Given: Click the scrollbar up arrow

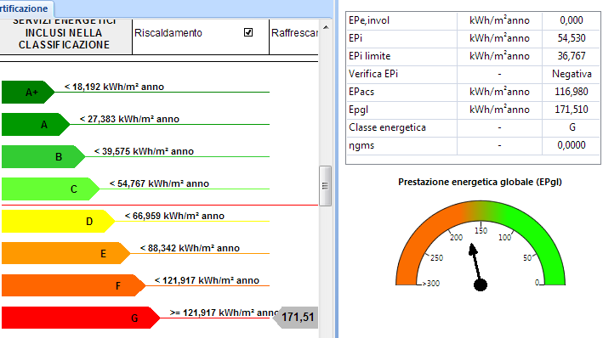Looking at the screenshot, I should (326, 28).
